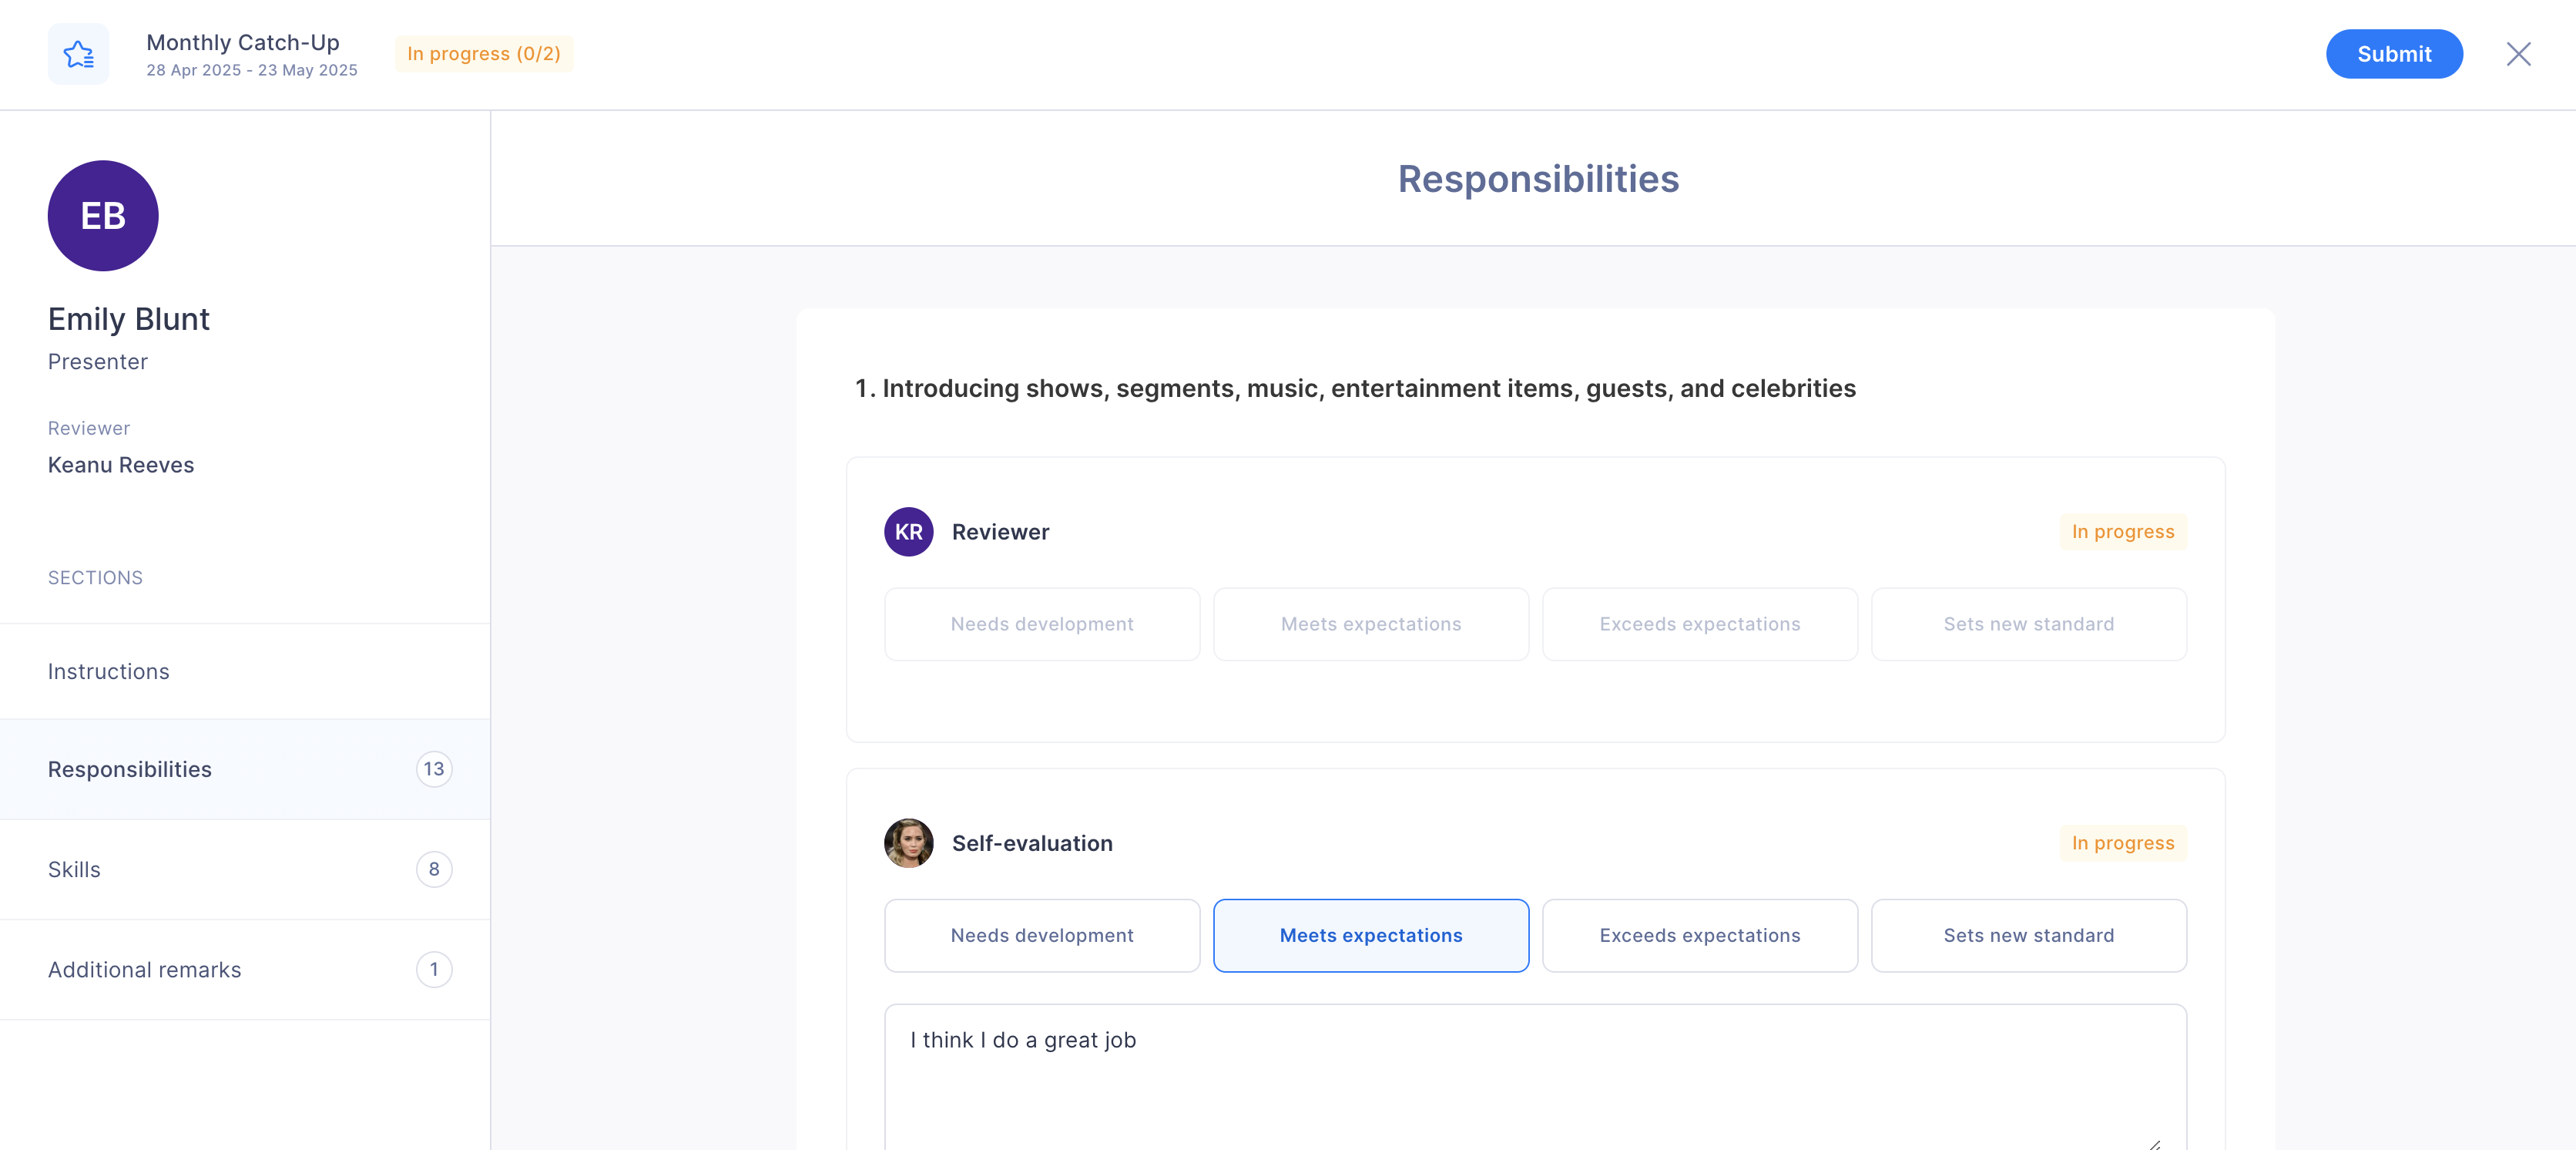Image resolution: width=2576 pixels, height=1150 pixels.
Task: Open the Responsibilities section
Action: click(x=245, y=768)
